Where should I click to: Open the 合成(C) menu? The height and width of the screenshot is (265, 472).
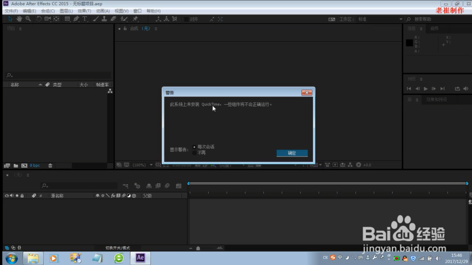[x=48, y=11]
